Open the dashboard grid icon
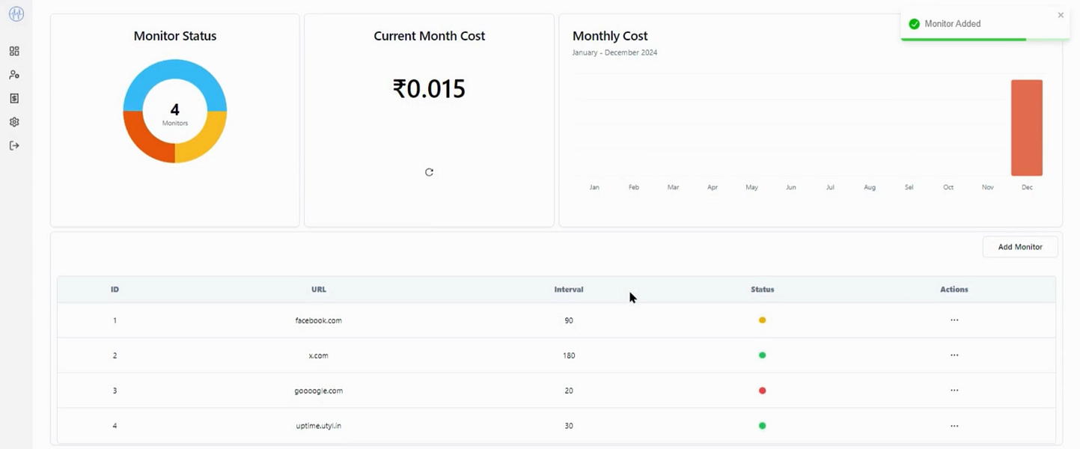 [x=14, y=52]
